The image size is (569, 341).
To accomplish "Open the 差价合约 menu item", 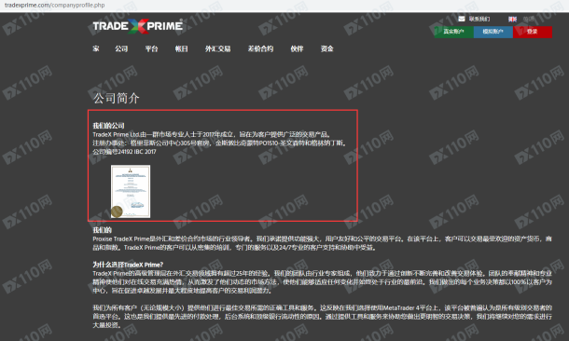I will pyautogui.click(x=260, y=48).
